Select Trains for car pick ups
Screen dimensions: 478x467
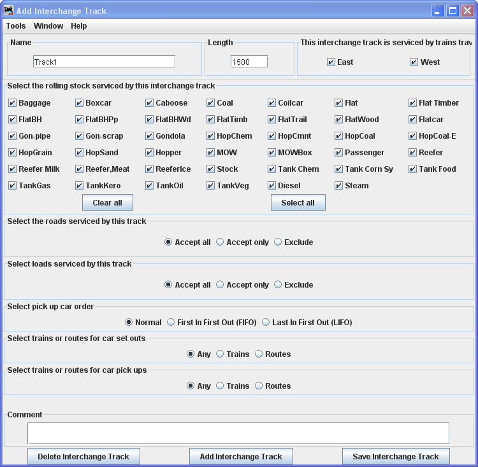(220, 386)
